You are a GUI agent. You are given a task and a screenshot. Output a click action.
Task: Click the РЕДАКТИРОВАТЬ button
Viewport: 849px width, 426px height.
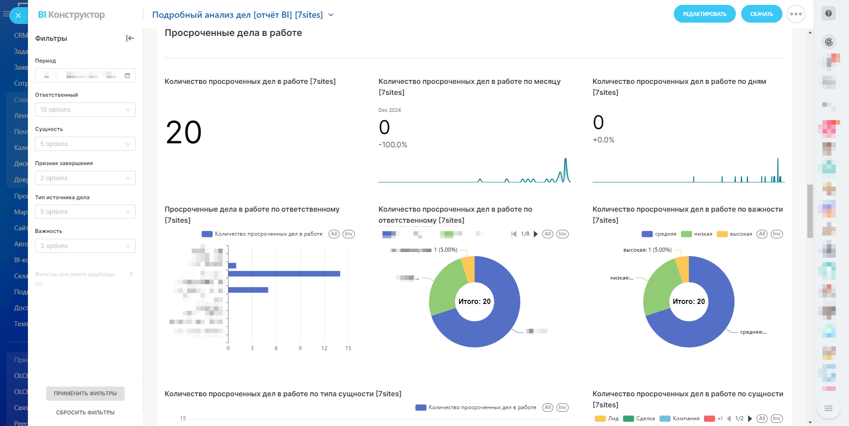[x=704, y=14]
